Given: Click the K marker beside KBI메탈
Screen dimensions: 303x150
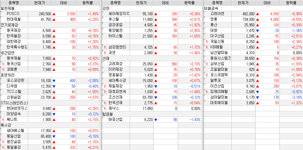Looking at the screenshot, I should pyautogui.click(x=207, y=47).
